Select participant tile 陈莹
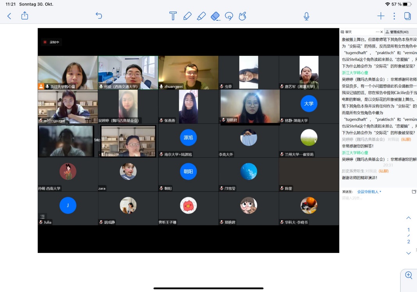The image size is (417, 292). (309, 174)
